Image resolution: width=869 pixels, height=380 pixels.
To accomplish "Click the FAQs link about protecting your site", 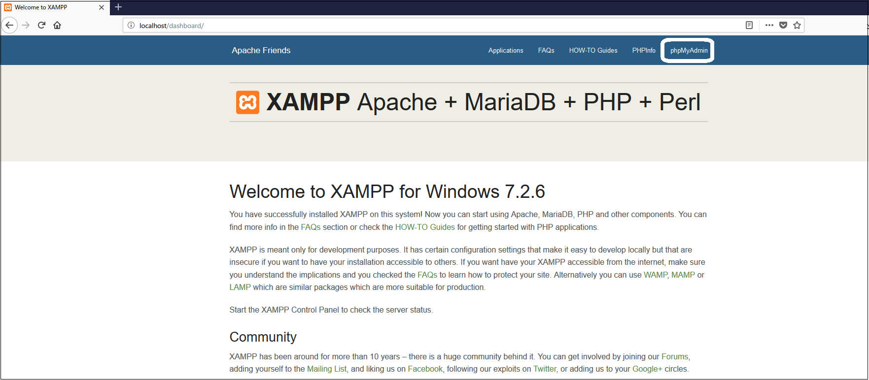I will coord(427,275).
